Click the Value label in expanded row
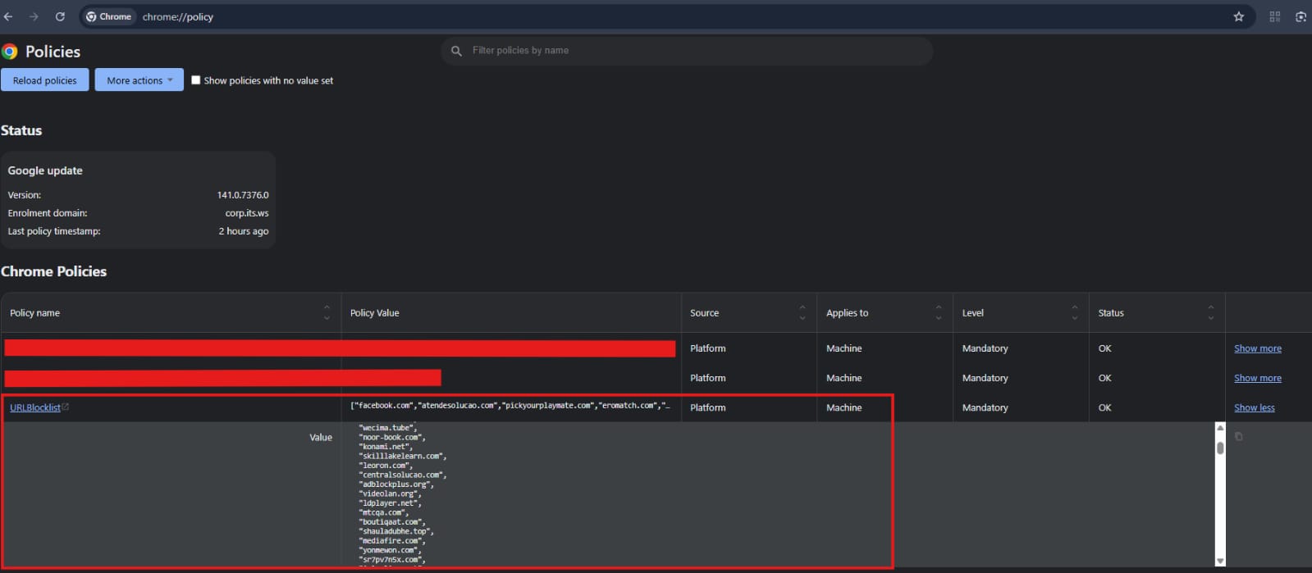The image size is (1312, 573). [321, 438]
